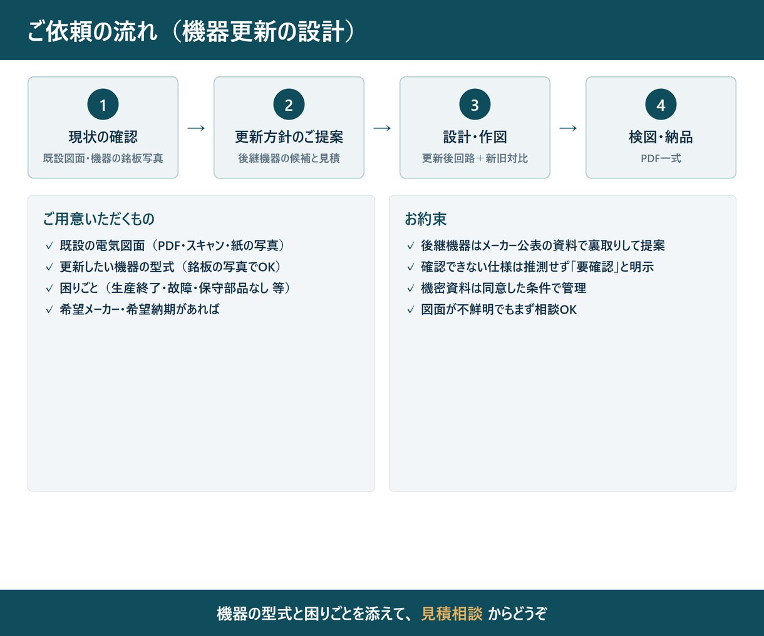Click the checkmark beside 後継機器はメーカー公表

tap(411, 246)
